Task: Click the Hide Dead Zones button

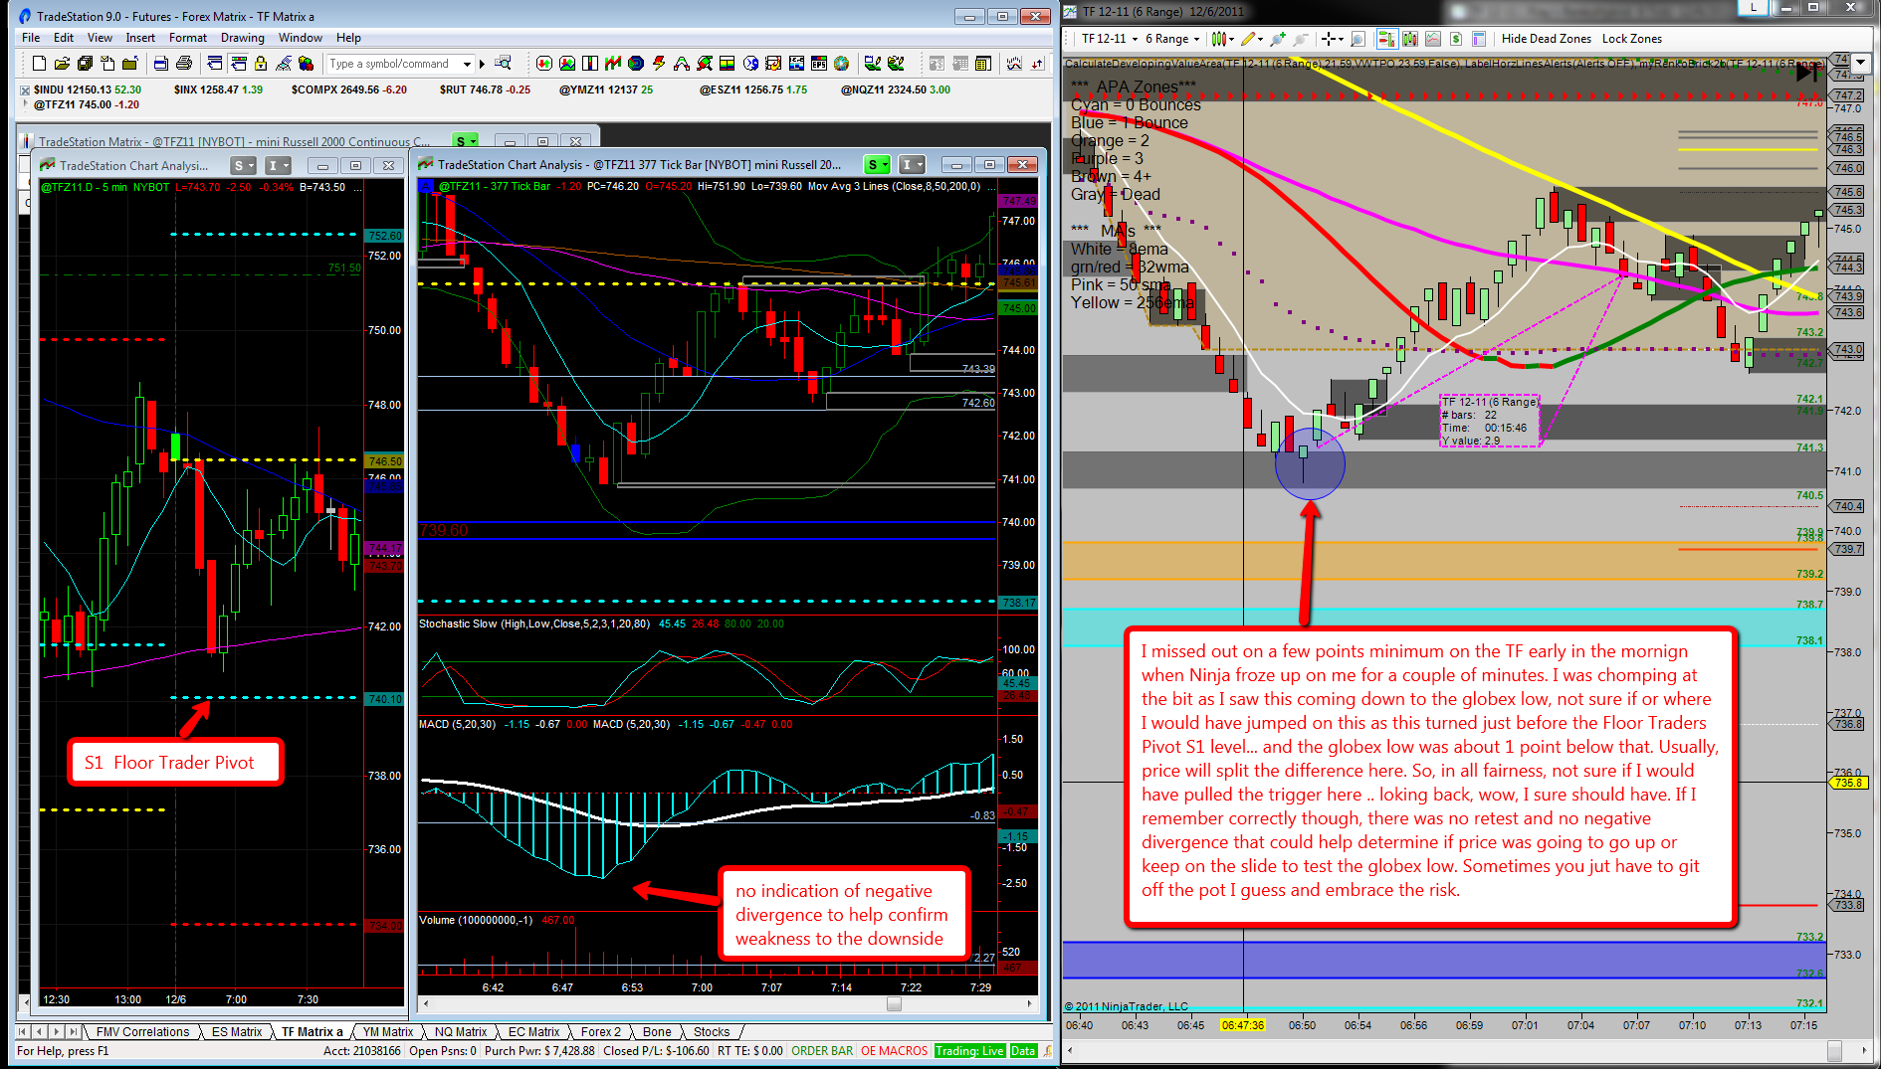Action: click(1547, 39)
